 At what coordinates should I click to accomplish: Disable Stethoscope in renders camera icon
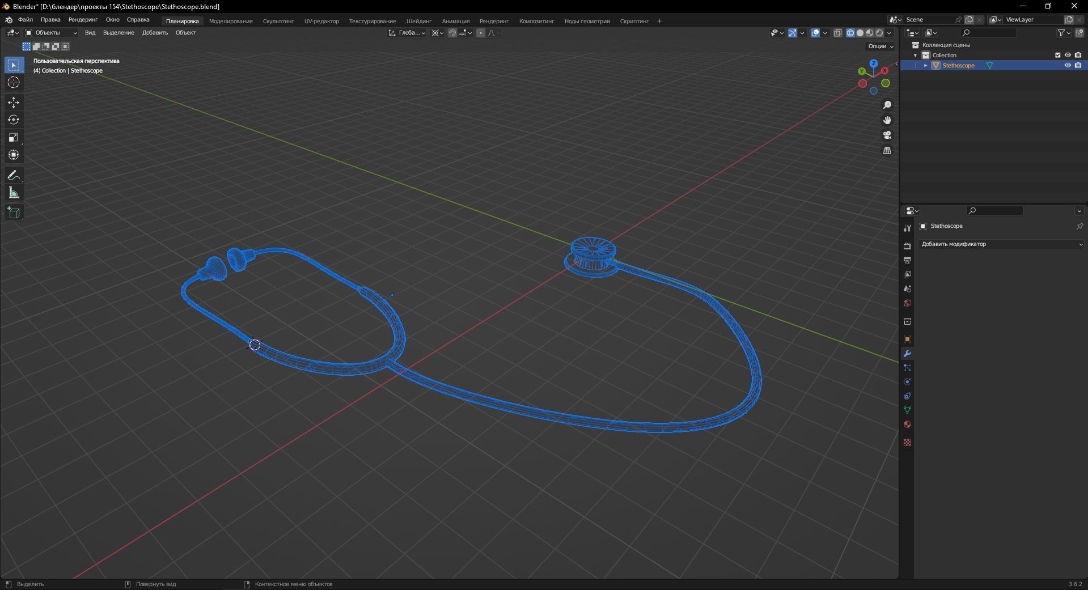(1078, 65)
